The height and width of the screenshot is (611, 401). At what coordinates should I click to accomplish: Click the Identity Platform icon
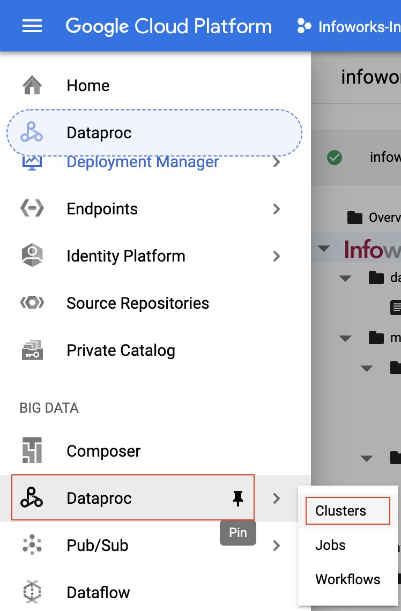click(x=32, y=255)
